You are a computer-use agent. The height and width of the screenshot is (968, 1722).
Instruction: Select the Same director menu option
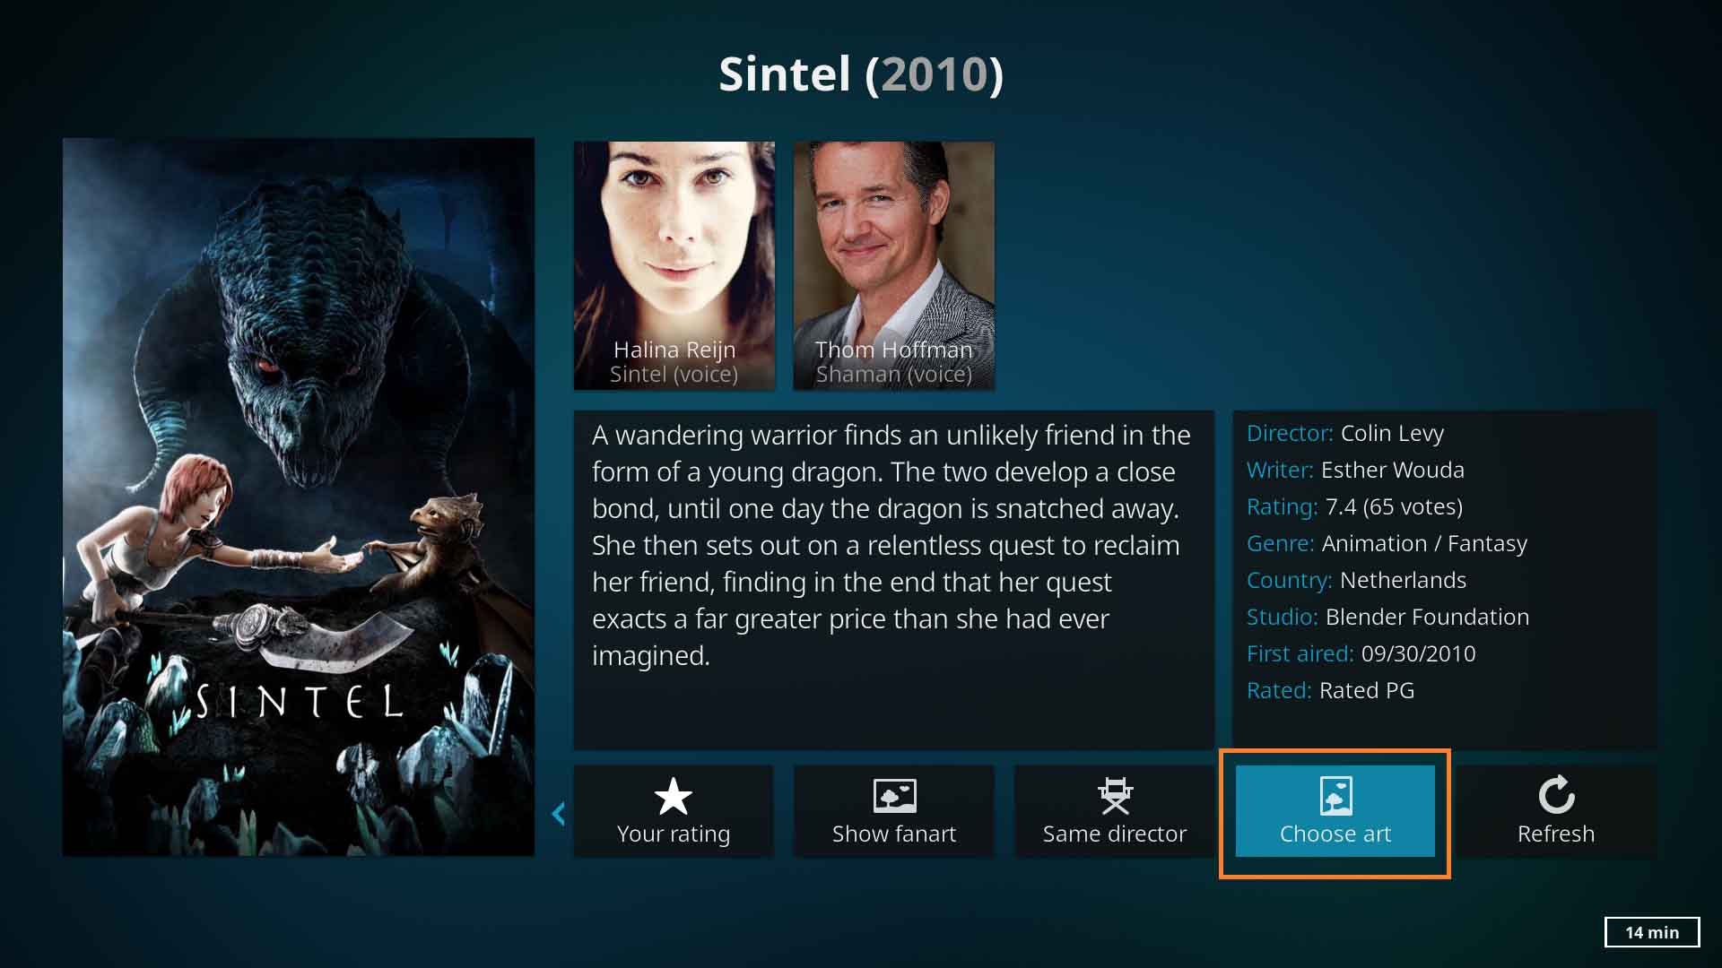coord(1114,811)
